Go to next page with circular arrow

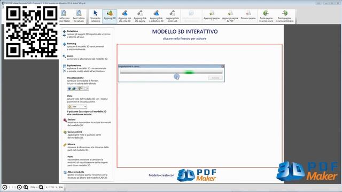click(x=19, y=187)
